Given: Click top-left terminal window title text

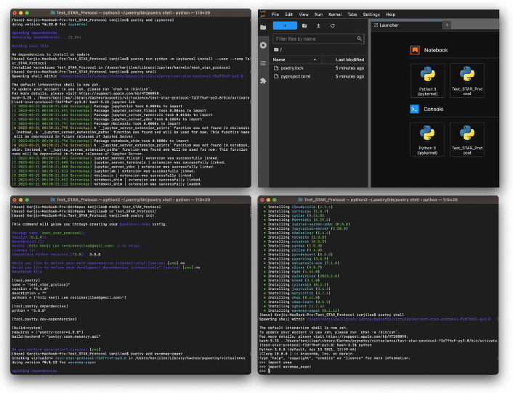Looking at the screenshot, I should (x=133, y=13).
